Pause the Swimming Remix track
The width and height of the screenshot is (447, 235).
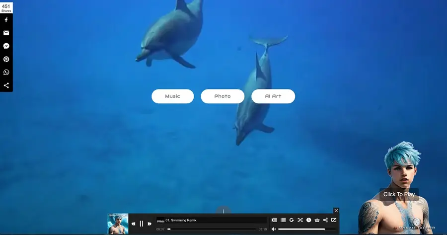coord(142,224)
